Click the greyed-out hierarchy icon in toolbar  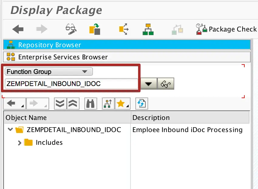(177, 30)
